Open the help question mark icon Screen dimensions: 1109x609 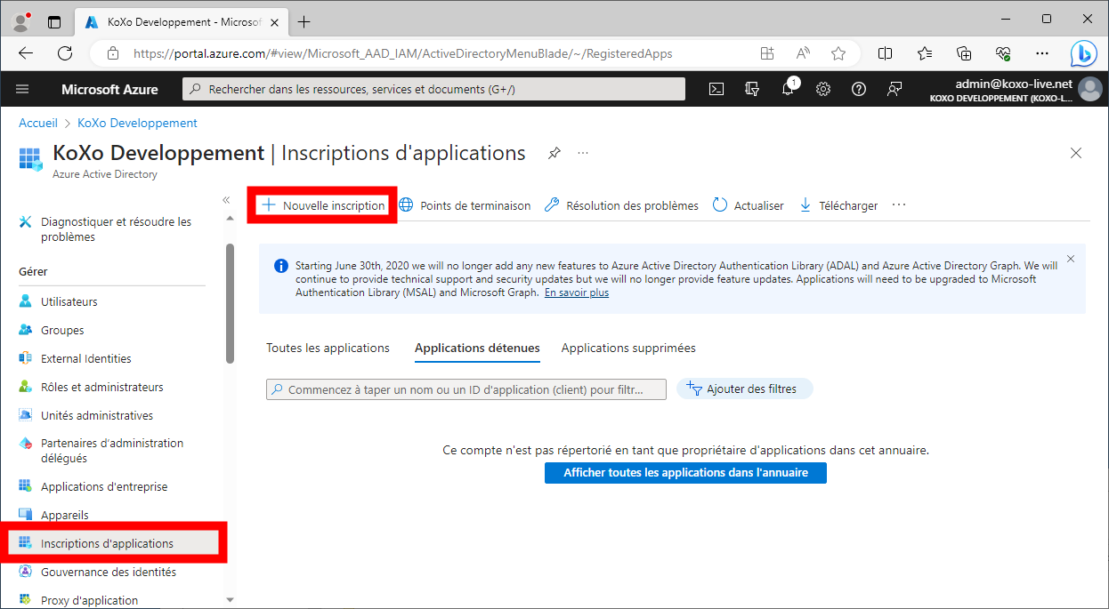click(859, 89)
